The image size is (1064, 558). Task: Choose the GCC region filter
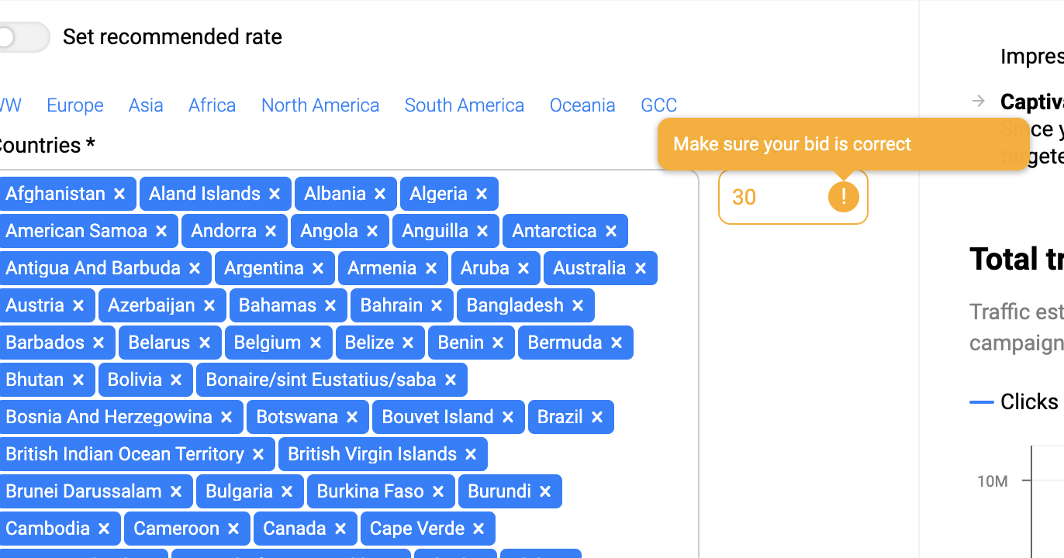tap(659, 105)
